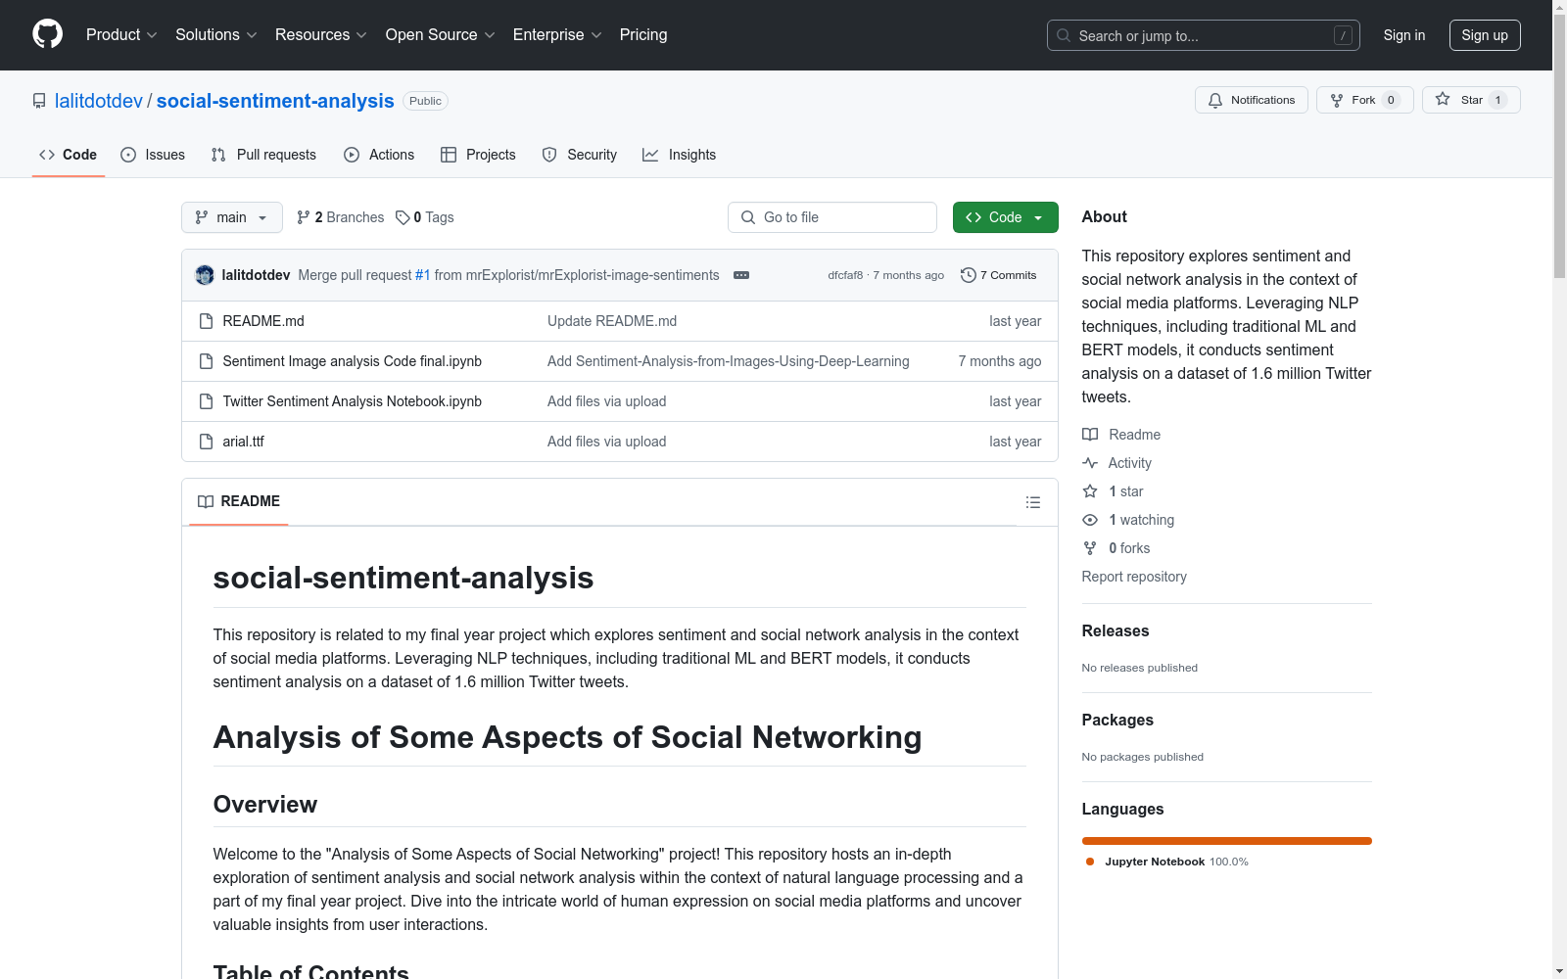
Task: Select the README tab heading
Action: [239, 501]
